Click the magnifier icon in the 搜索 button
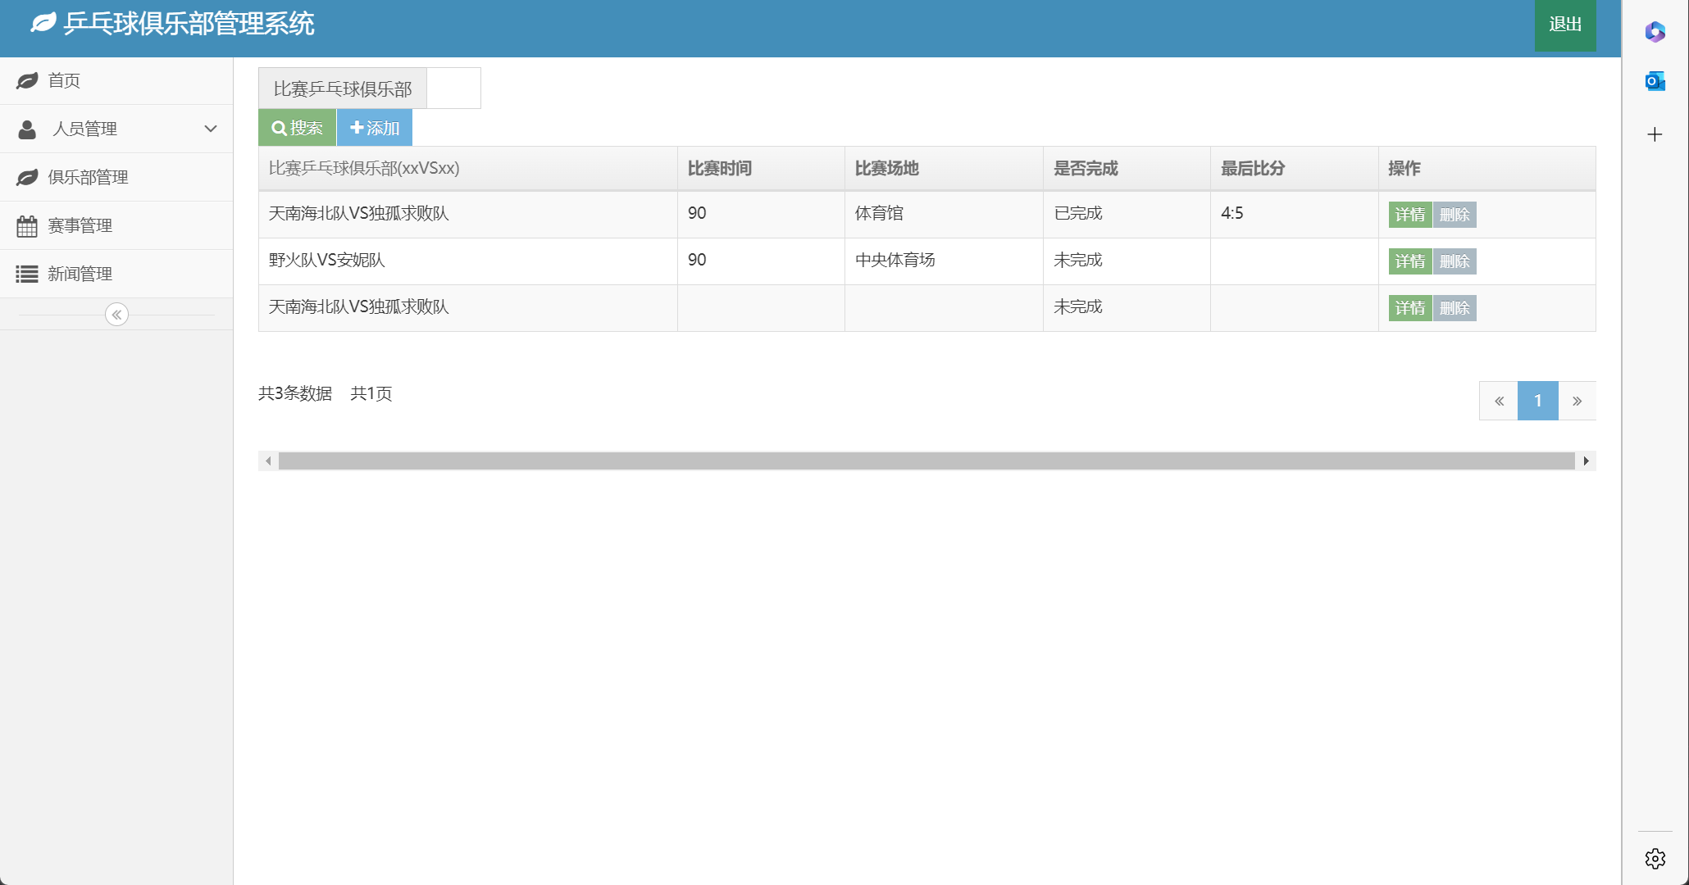This screenshot has width=1689, height=885. coord(279,128)
